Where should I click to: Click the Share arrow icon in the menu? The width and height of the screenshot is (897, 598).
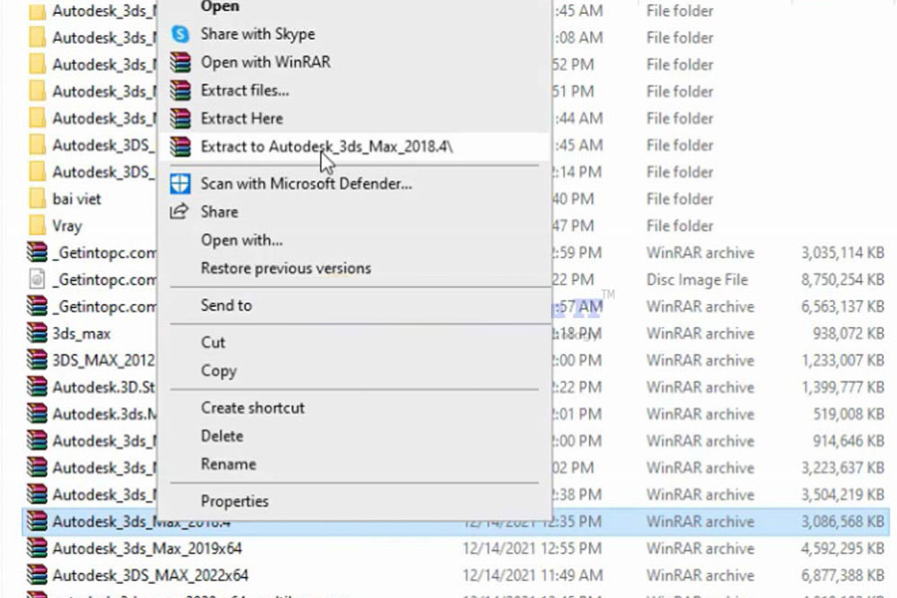click(x=179, y=211)
